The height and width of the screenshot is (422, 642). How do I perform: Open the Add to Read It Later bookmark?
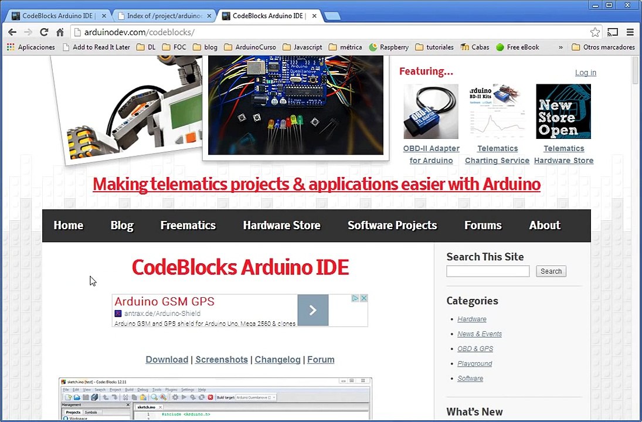pyautogui.click(x=96, y=47)
